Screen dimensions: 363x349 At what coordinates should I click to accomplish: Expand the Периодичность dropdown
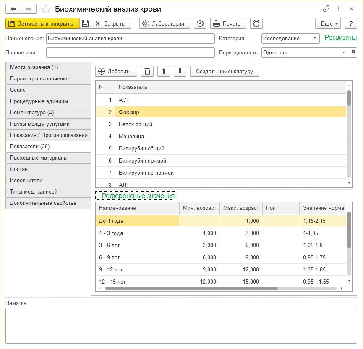pos(343,53)
